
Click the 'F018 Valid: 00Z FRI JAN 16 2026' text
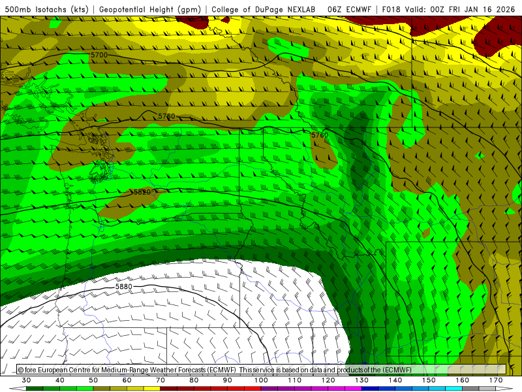click(448, 9)
